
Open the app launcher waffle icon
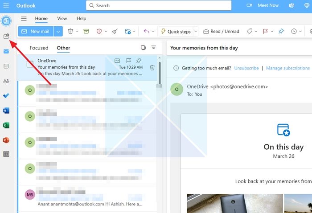click(6, 5)
